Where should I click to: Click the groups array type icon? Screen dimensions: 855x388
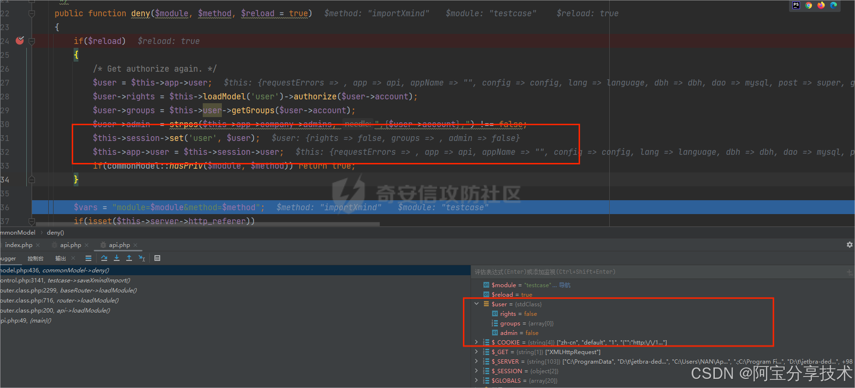pos(495,323)
